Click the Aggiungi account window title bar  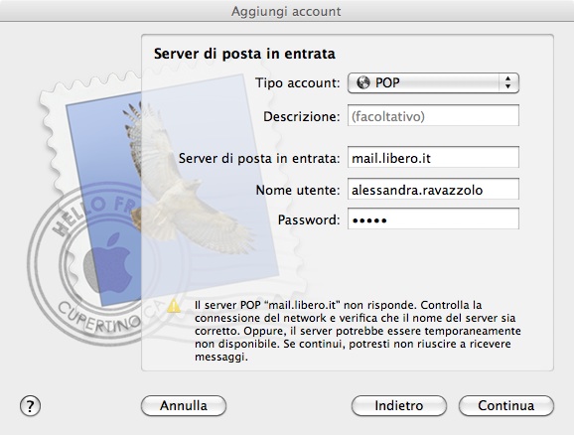tap(286, 11)
